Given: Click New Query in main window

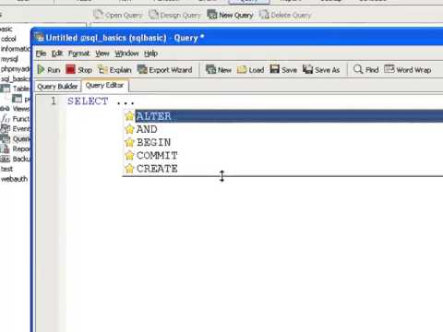Looking at the screenshot, I should (x=230, y=15).
